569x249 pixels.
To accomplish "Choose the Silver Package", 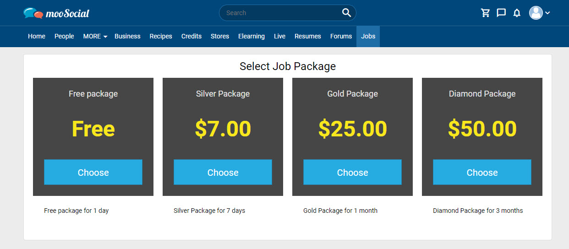I will tap(223, 172).
